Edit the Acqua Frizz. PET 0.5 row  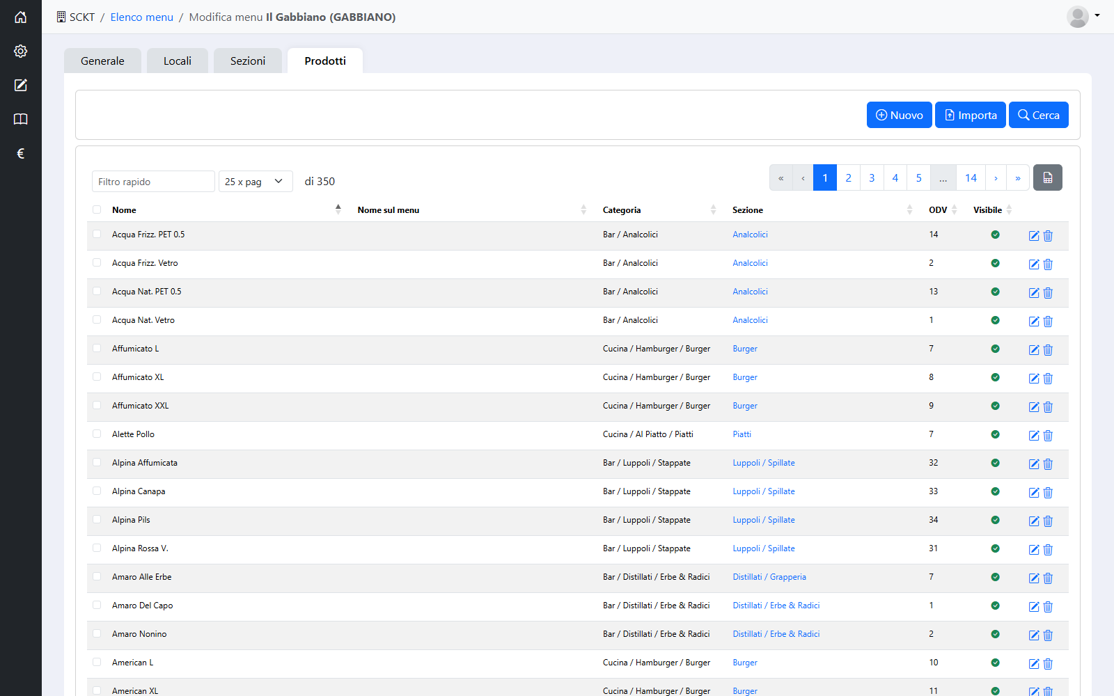[1034, 236]
